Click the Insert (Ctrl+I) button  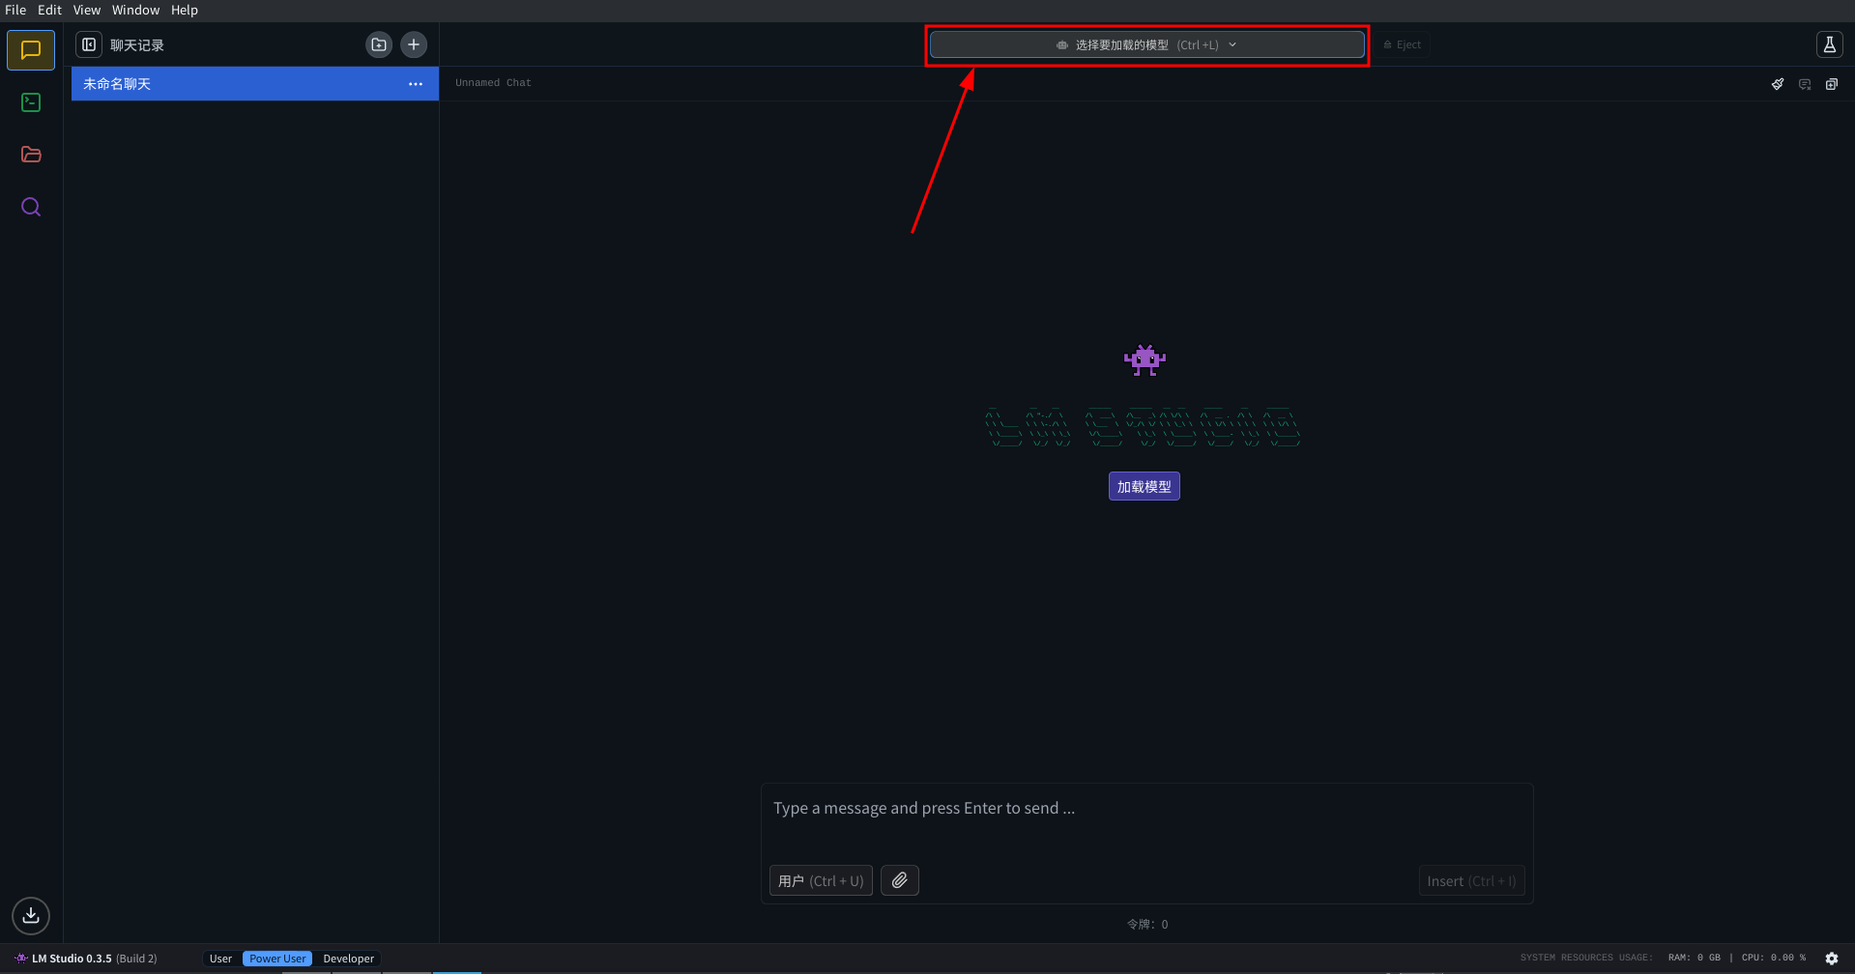point(1471,880)
